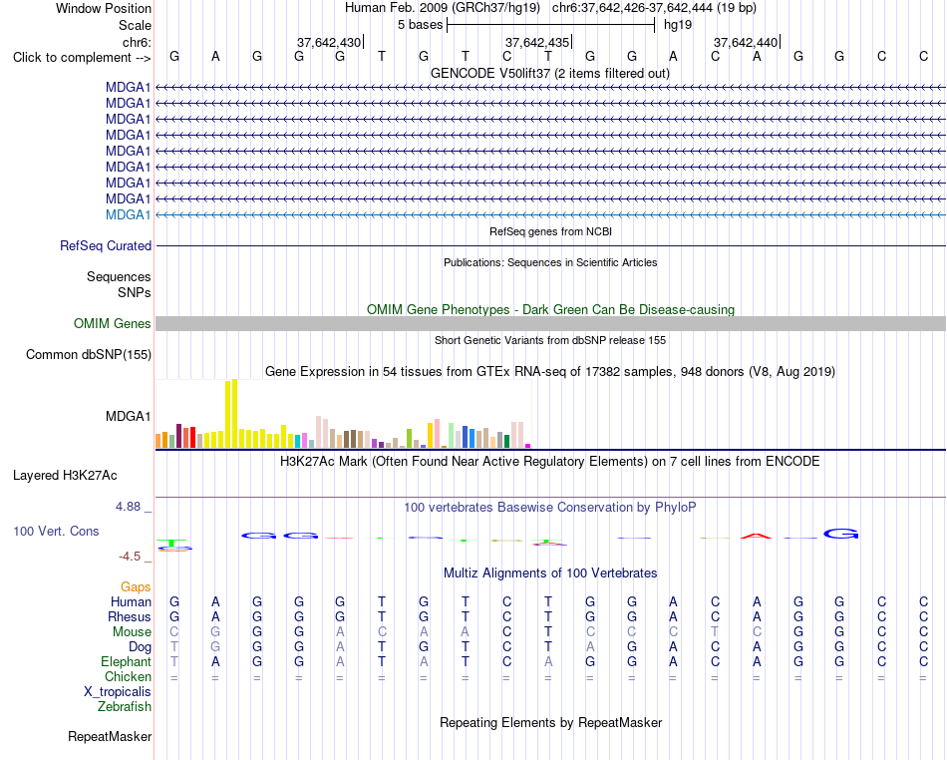
Task: Click 'Short Genetic Variants from dbSNP' title
Action: tap(550, 340)
